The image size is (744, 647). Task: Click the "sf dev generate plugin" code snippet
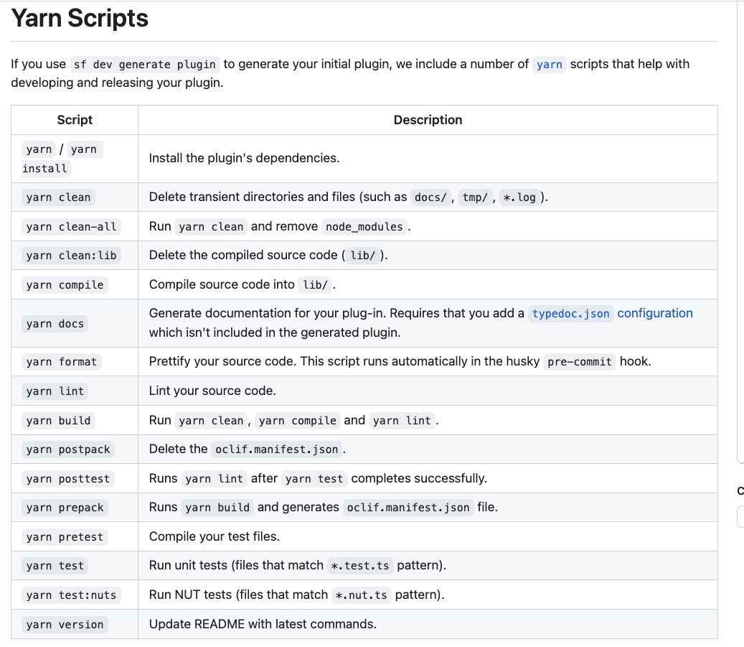click(144, 65)
